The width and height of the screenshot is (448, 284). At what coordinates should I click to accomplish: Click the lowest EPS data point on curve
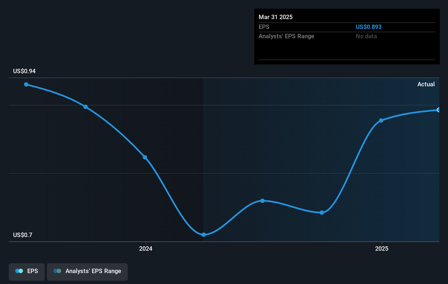204,234
